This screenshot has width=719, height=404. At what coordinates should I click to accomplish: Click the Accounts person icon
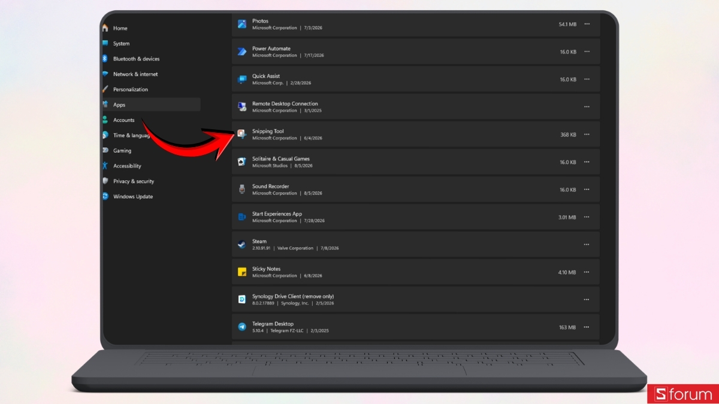point(105,120)
